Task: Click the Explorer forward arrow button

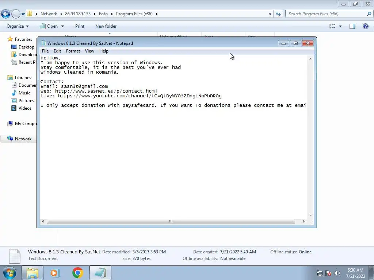Action: 16,14
